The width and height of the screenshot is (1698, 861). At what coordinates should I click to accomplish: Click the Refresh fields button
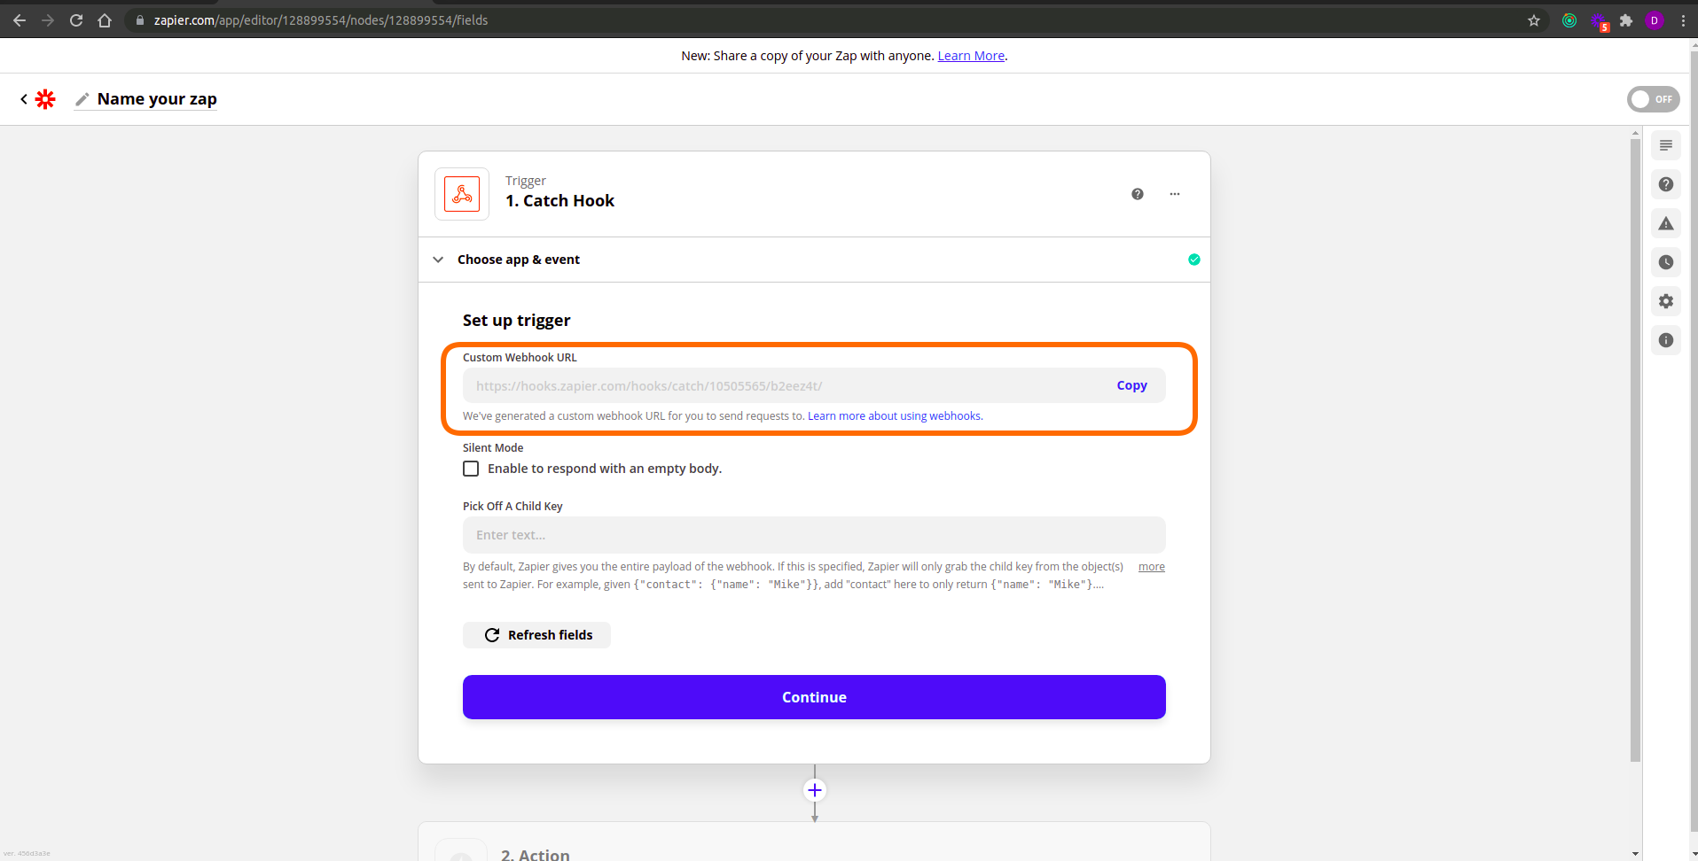coord(536,635)
